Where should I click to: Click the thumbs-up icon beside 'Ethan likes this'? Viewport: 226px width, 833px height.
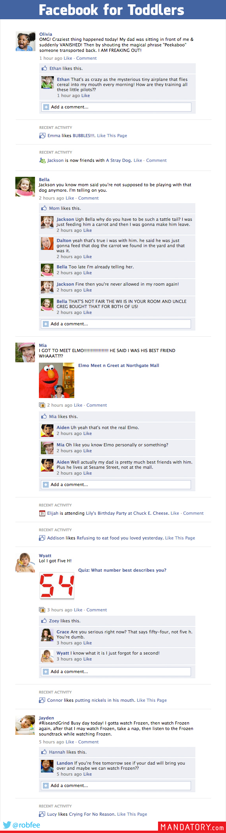44,68
